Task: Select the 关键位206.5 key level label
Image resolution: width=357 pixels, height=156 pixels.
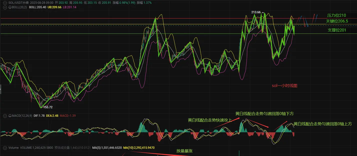Action: pos(337,21)
